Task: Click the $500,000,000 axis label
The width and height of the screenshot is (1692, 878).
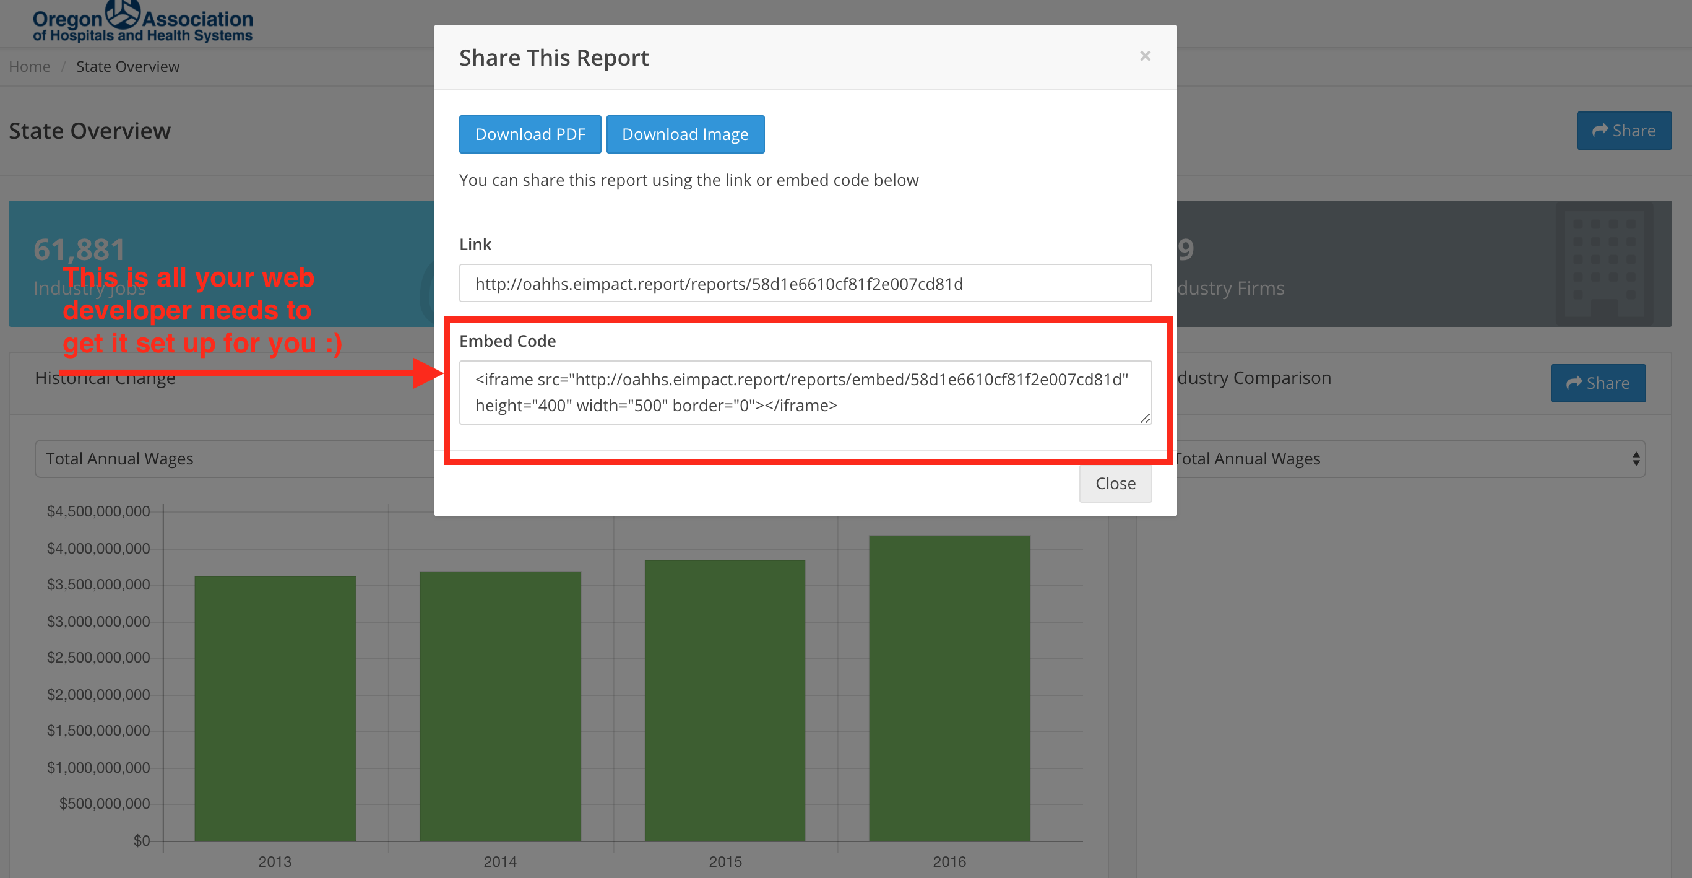Action: (x=105, y=804)
